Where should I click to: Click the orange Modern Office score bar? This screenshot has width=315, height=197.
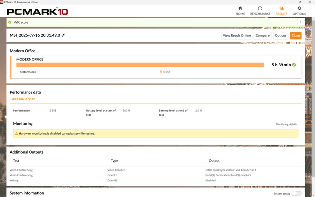point(140,65)
